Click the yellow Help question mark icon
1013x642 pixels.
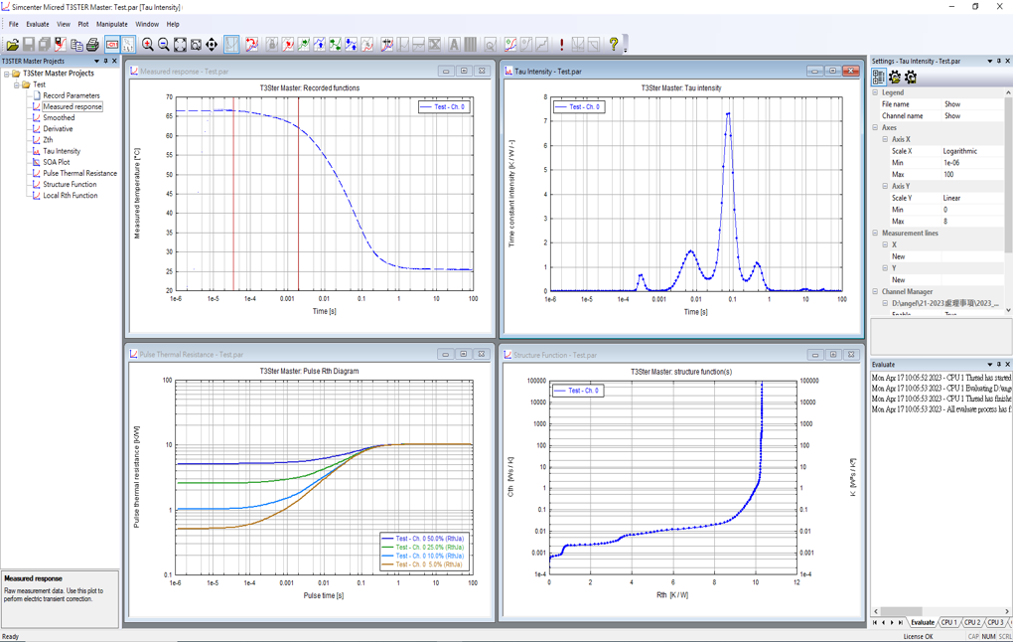(x=614, y=44)
